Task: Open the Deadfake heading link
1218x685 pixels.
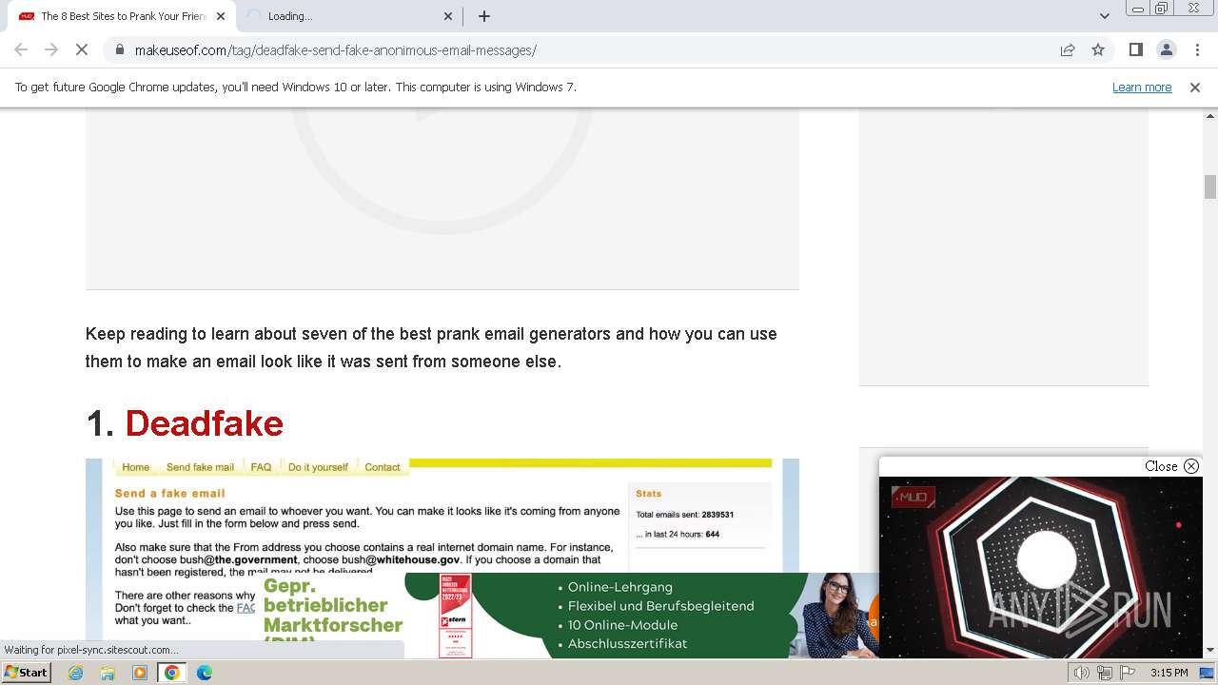Action: [x=204, y=423]
